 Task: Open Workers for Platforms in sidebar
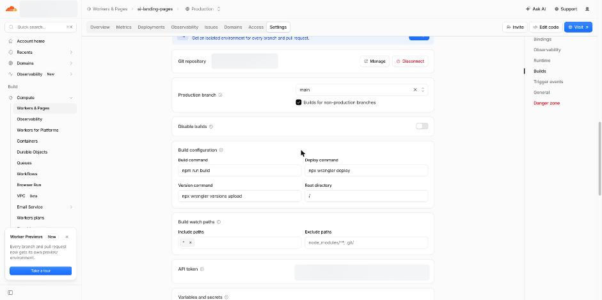(x=38, y=130)
